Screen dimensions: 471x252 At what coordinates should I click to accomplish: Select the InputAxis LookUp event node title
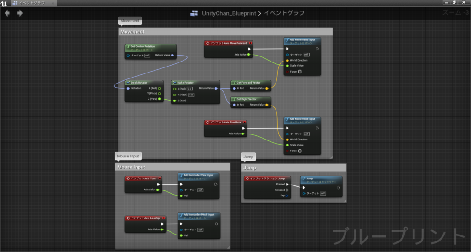pyautogui.click(x=145, y=218)
